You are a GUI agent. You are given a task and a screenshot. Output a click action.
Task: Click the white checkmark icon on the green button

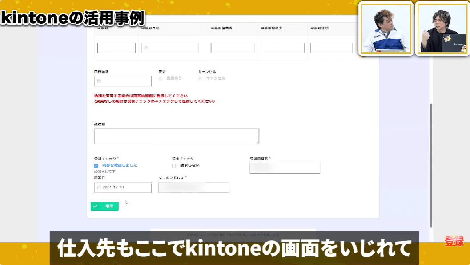click(x=95, y=206)
